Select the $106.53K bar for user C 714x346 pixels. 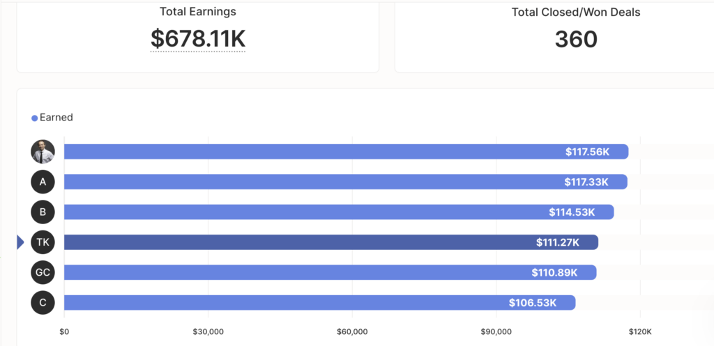[319, 302]
